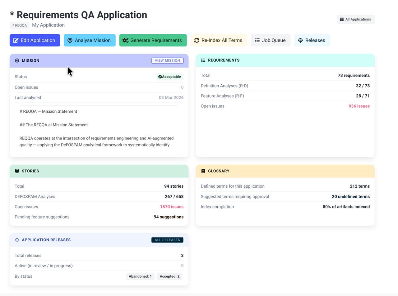
Task: Click the REQQA tag badge
Action: pyautogui.click(x=20, y=26)
